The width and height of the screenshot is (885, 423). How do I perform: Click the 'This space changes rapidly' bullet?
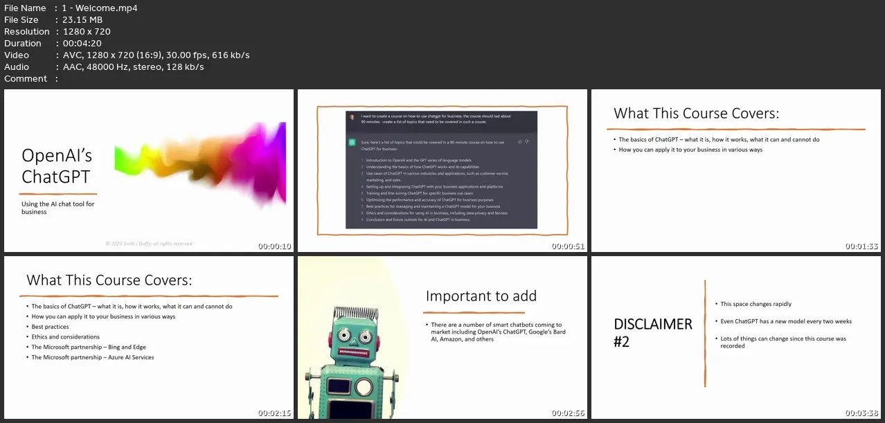756,304
